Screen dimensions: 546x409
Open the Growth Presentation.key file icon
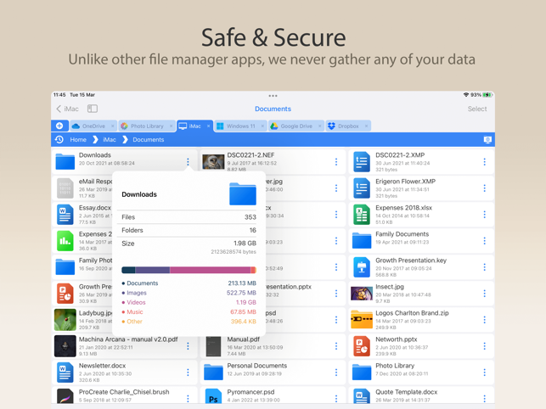click(x=362, y=267)
